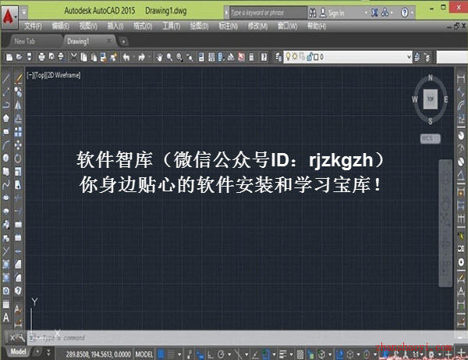The width and height of the screenshot is (468, 360).
Task: Click the TOP face of ViewCube
Action: tap(430, 99)
